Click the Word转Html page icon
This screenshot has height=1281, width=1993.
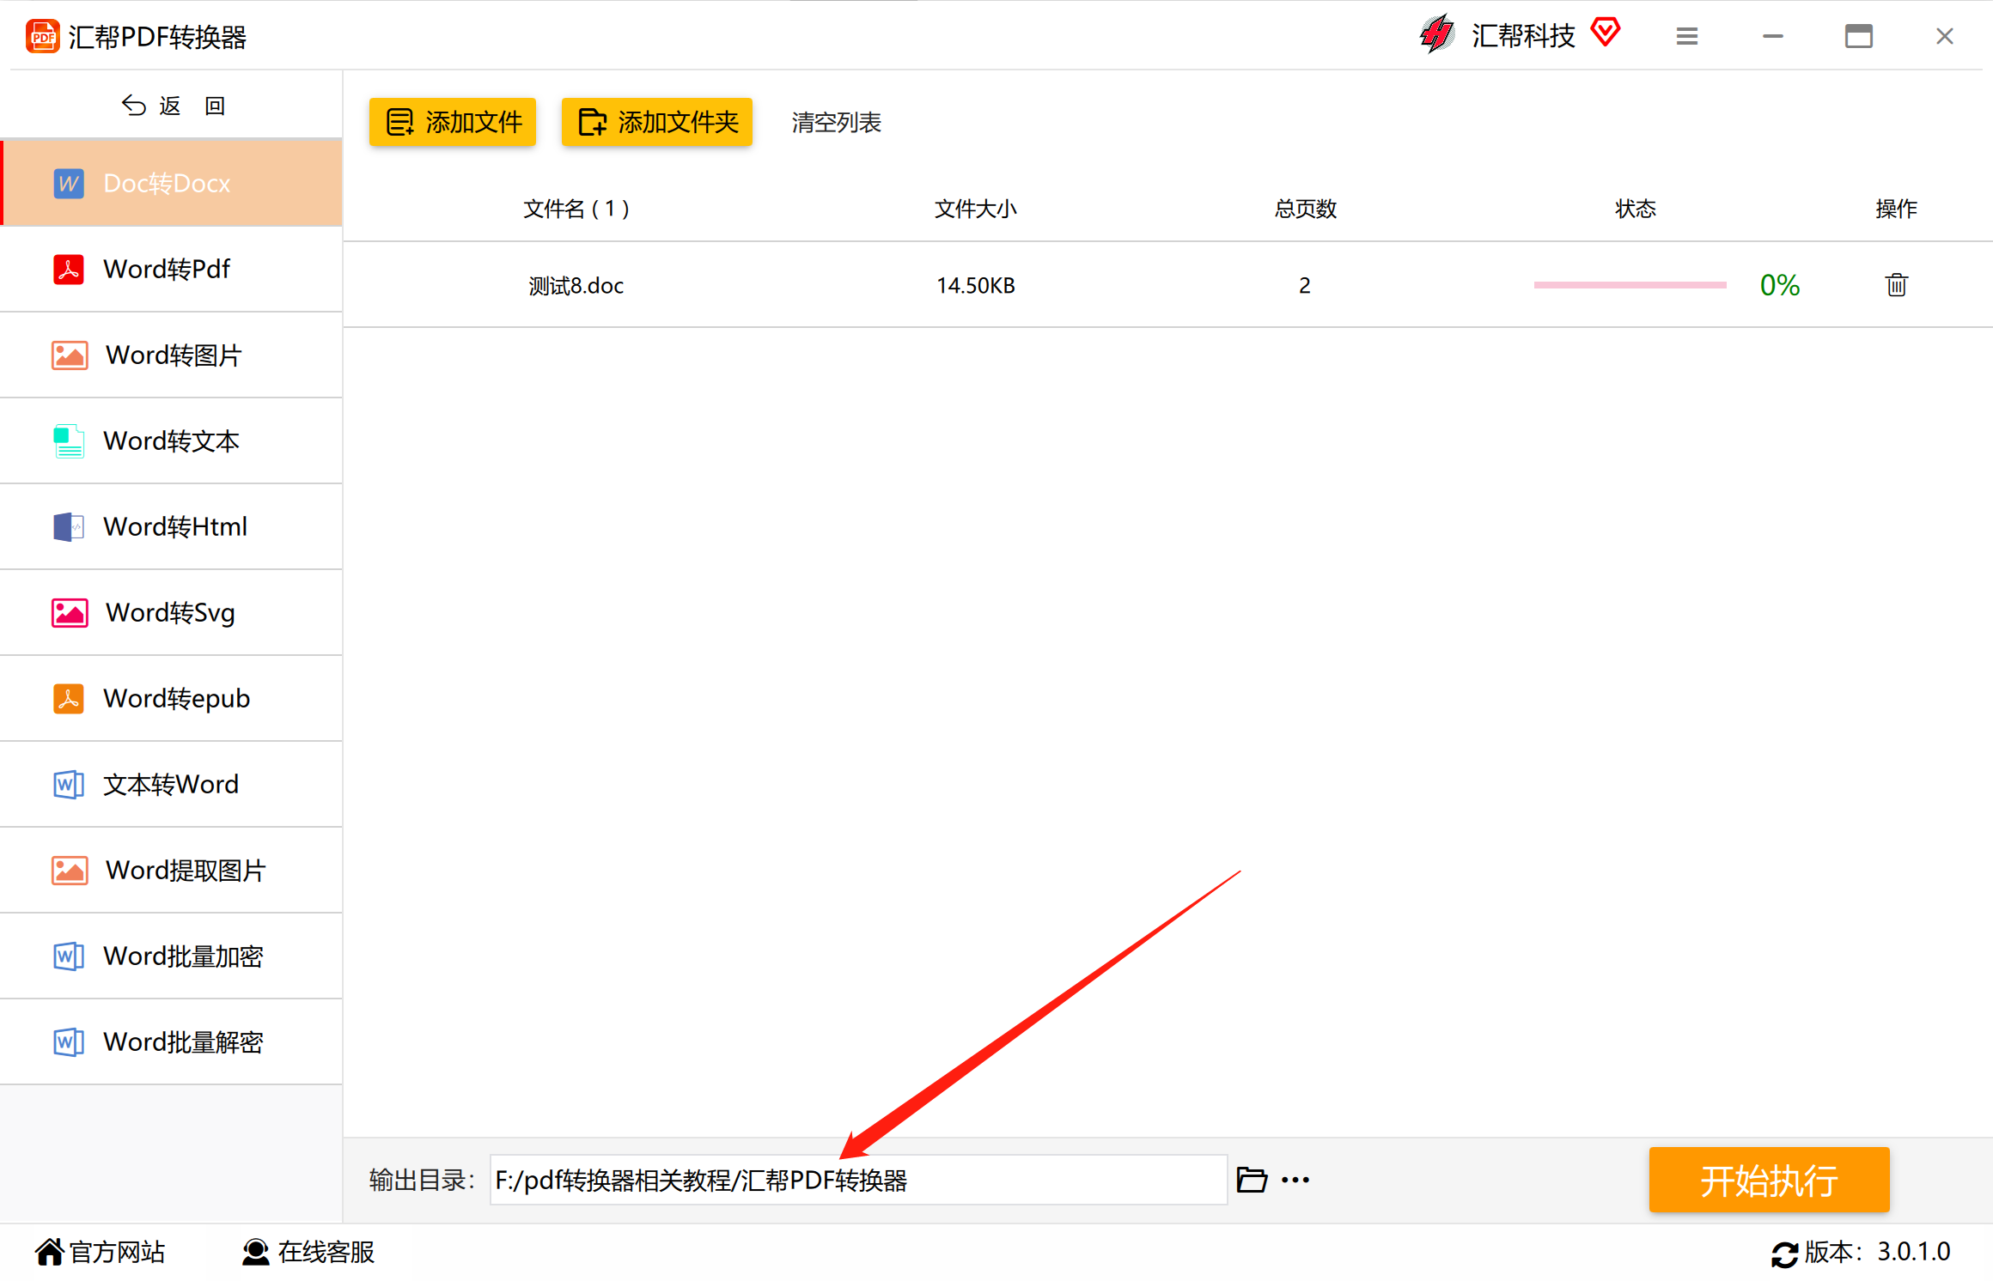69,526
